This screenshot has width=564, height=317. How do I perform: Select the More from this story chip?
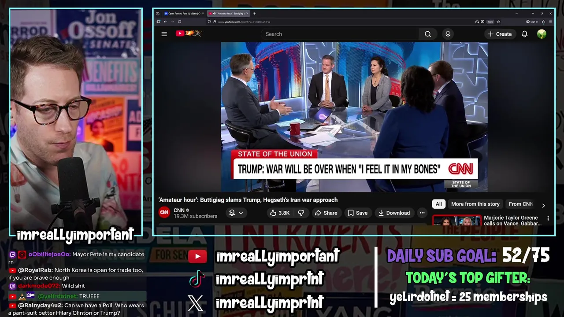tap(475, 204)
